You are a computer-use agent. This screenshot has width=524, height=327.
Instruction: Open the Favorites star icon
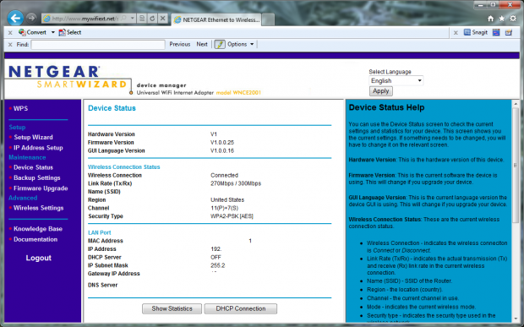tap(502, 19)
